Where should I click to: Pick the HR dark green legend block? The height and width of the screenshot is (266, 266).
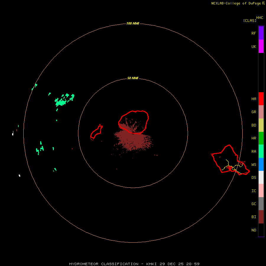(261, 138)
